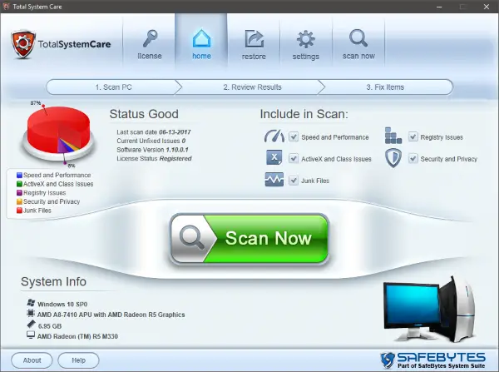Viewport: 499px width, 372px height.
Task: Go to the home tab icon
Action: pos(201,38)
